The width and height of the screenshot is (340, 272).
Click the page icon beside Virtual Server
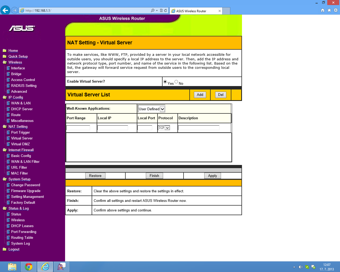[8, 138]
